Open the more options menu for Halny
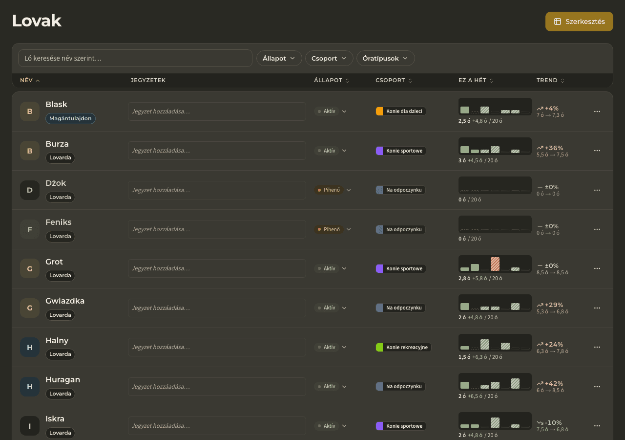This screenshot has height=440, width=625. pyautogui.click(x=597, y=347)
